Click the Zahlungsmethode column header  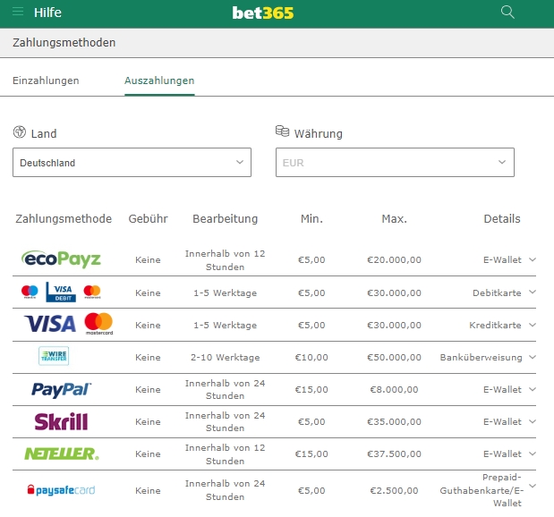[64, 218]
